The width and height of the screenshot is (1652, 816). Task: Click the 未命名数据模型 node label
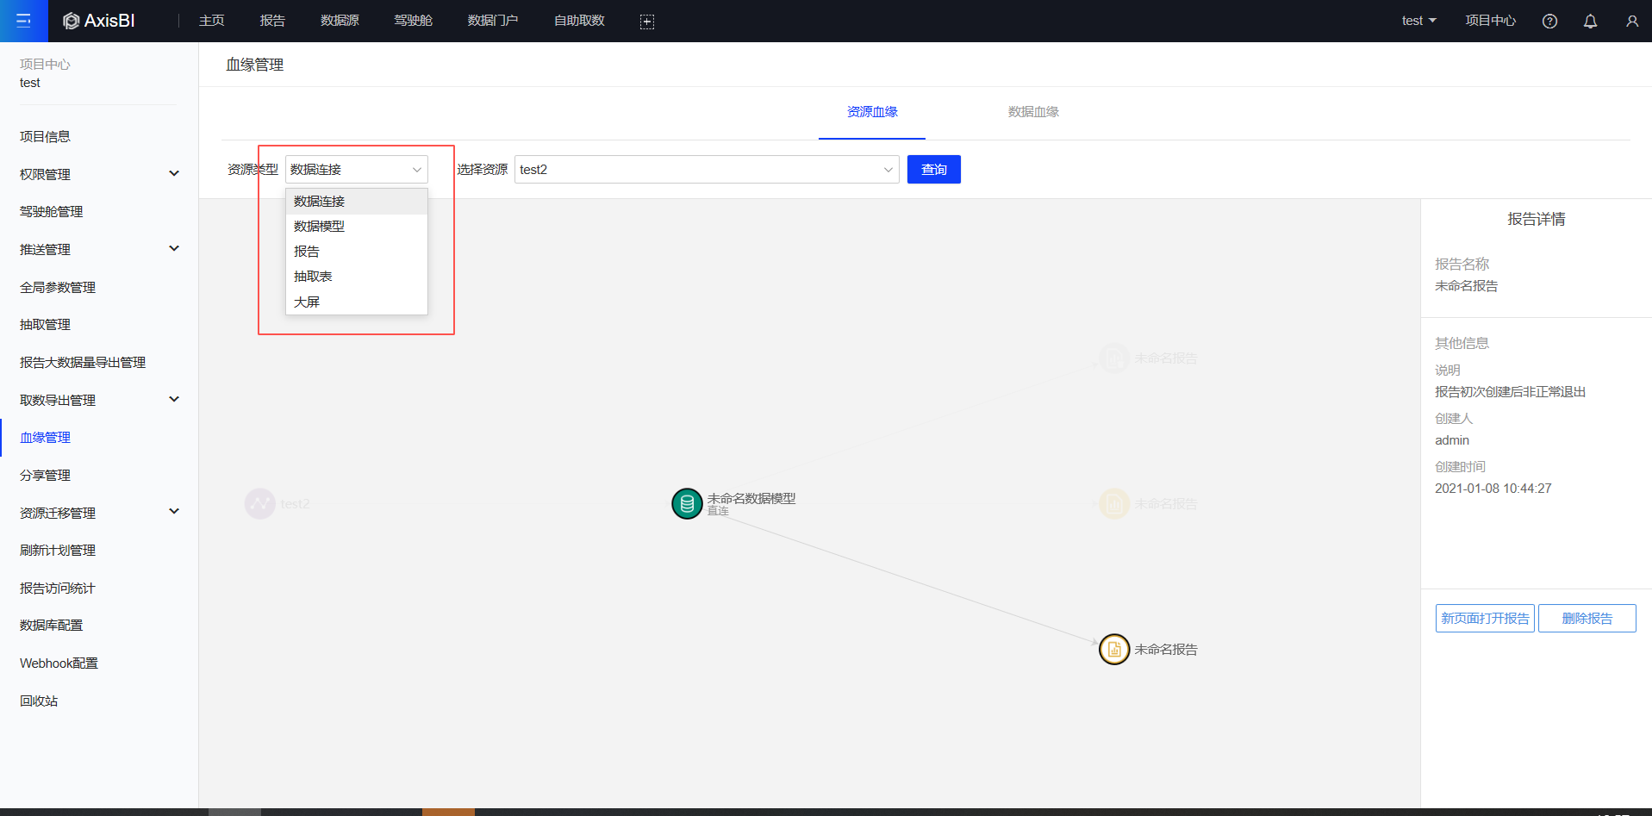click(751, 498)
